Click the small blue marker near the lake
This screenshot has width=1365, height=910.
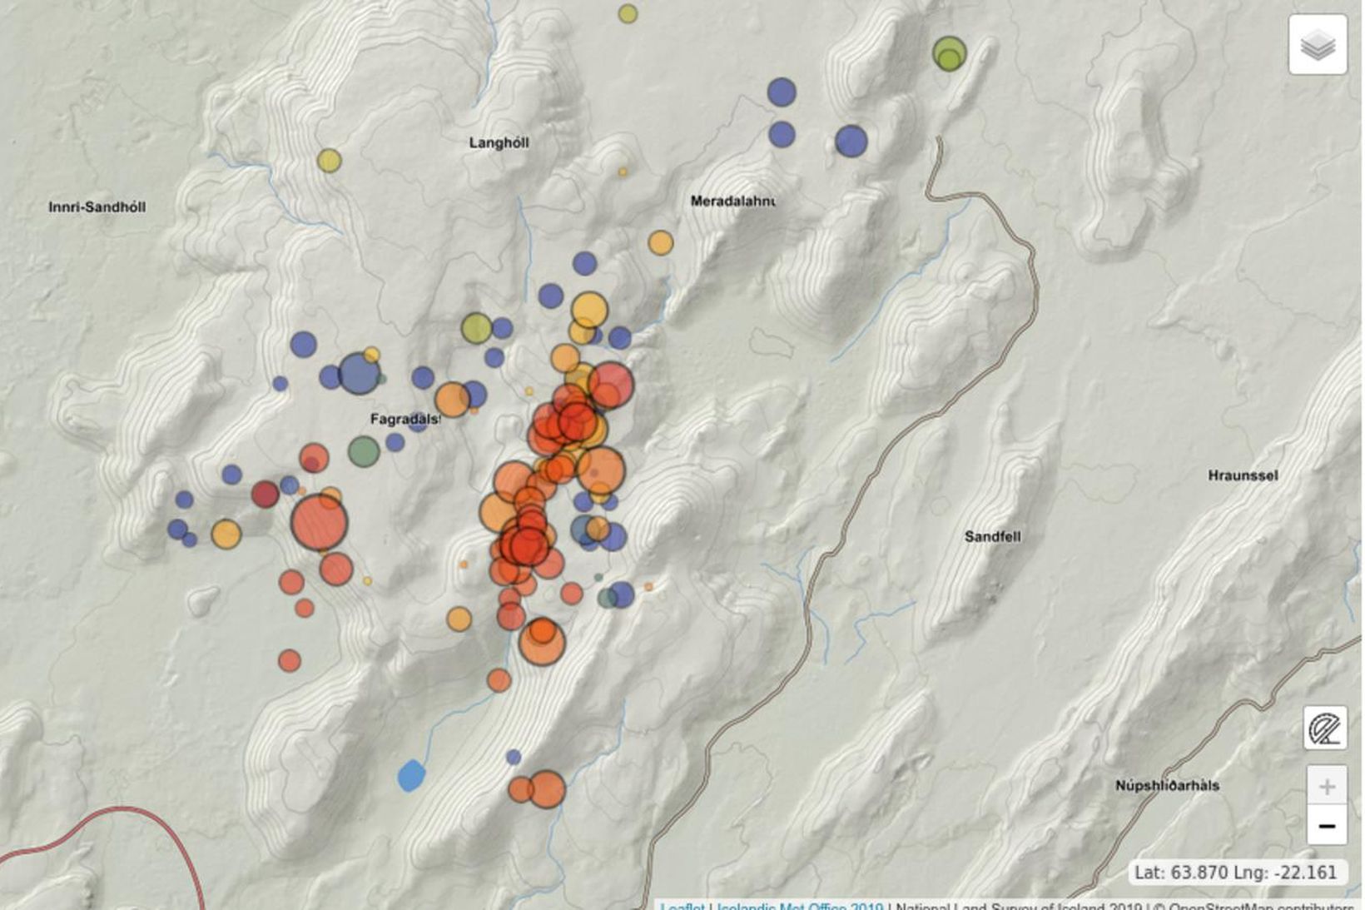tap(514, 757)
